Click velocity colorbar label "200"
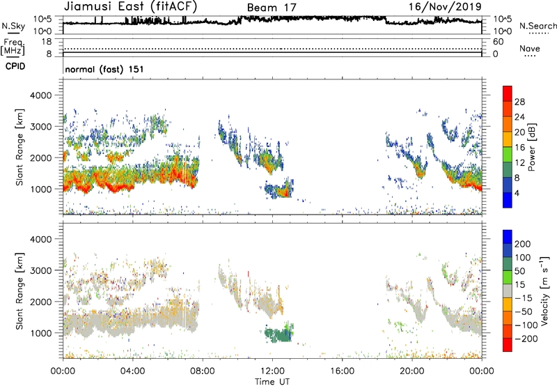 pos(523,244)
